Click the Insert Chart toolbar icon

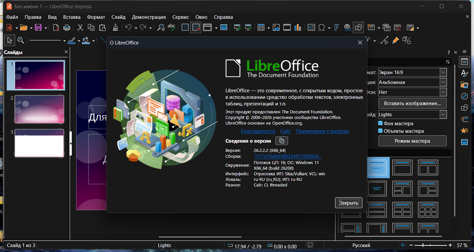pos(298,28)
